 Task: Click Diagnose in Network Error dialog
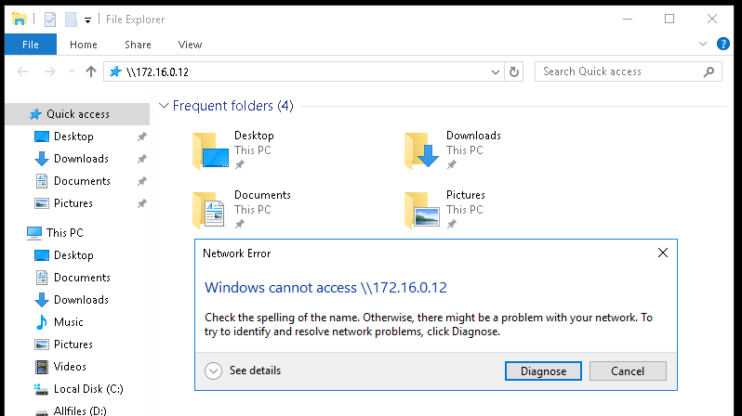click(x=543, y=371)
